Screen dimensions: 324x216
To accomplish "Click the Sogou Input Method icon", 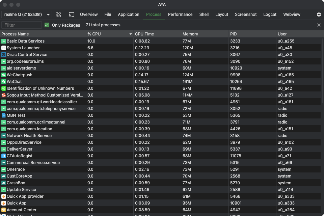I will click(3, 95).
